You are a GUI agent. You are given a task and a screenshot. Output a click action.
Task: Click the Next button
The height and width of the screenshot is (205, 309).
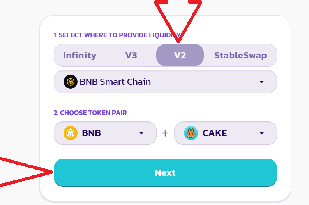click(x=165, y=173)
